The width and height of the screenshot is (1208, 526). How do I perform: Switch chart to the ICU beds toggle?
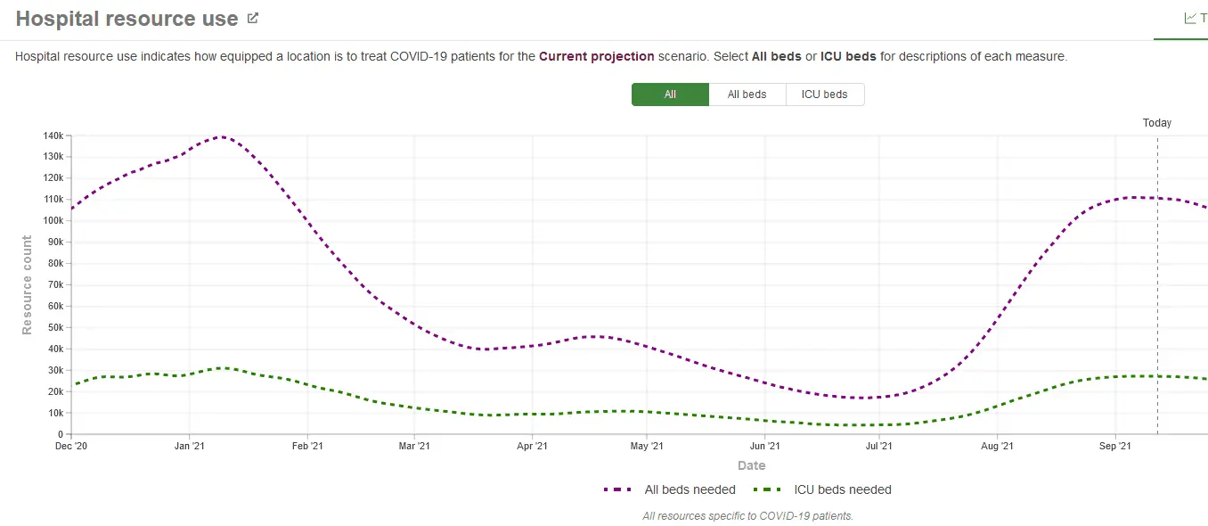(824, 95)
